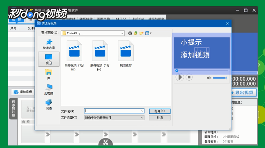Adjust the preview volume slider
The height and width of the screenshot is (148, 265).
click(220, 78)
